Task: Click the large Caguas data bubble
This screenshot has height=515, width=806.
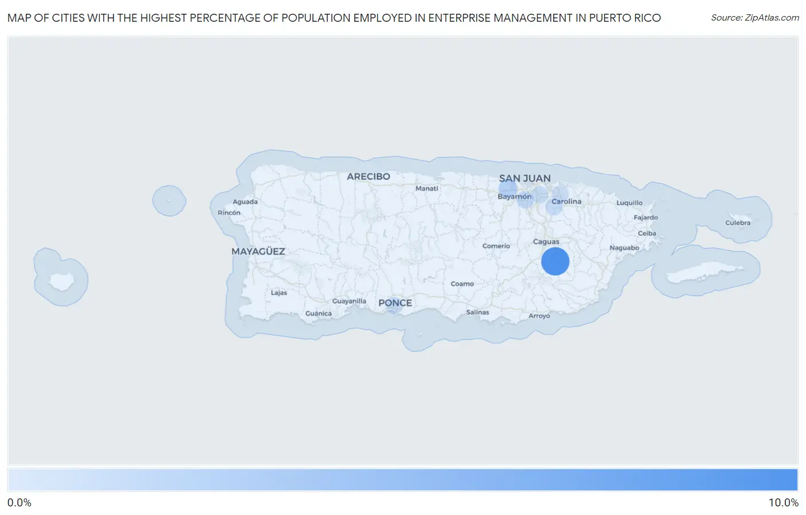Action: coord(555,261)
